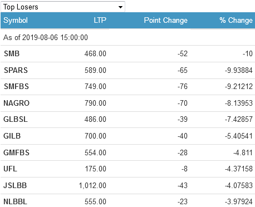Click the dropdown arrow beside Top Losers

[x=120, y=7]
